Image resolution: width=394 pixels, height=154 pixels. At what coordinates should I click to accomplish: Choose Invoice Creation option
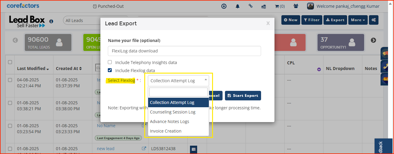pyautogui.click(x=178, y=131)
